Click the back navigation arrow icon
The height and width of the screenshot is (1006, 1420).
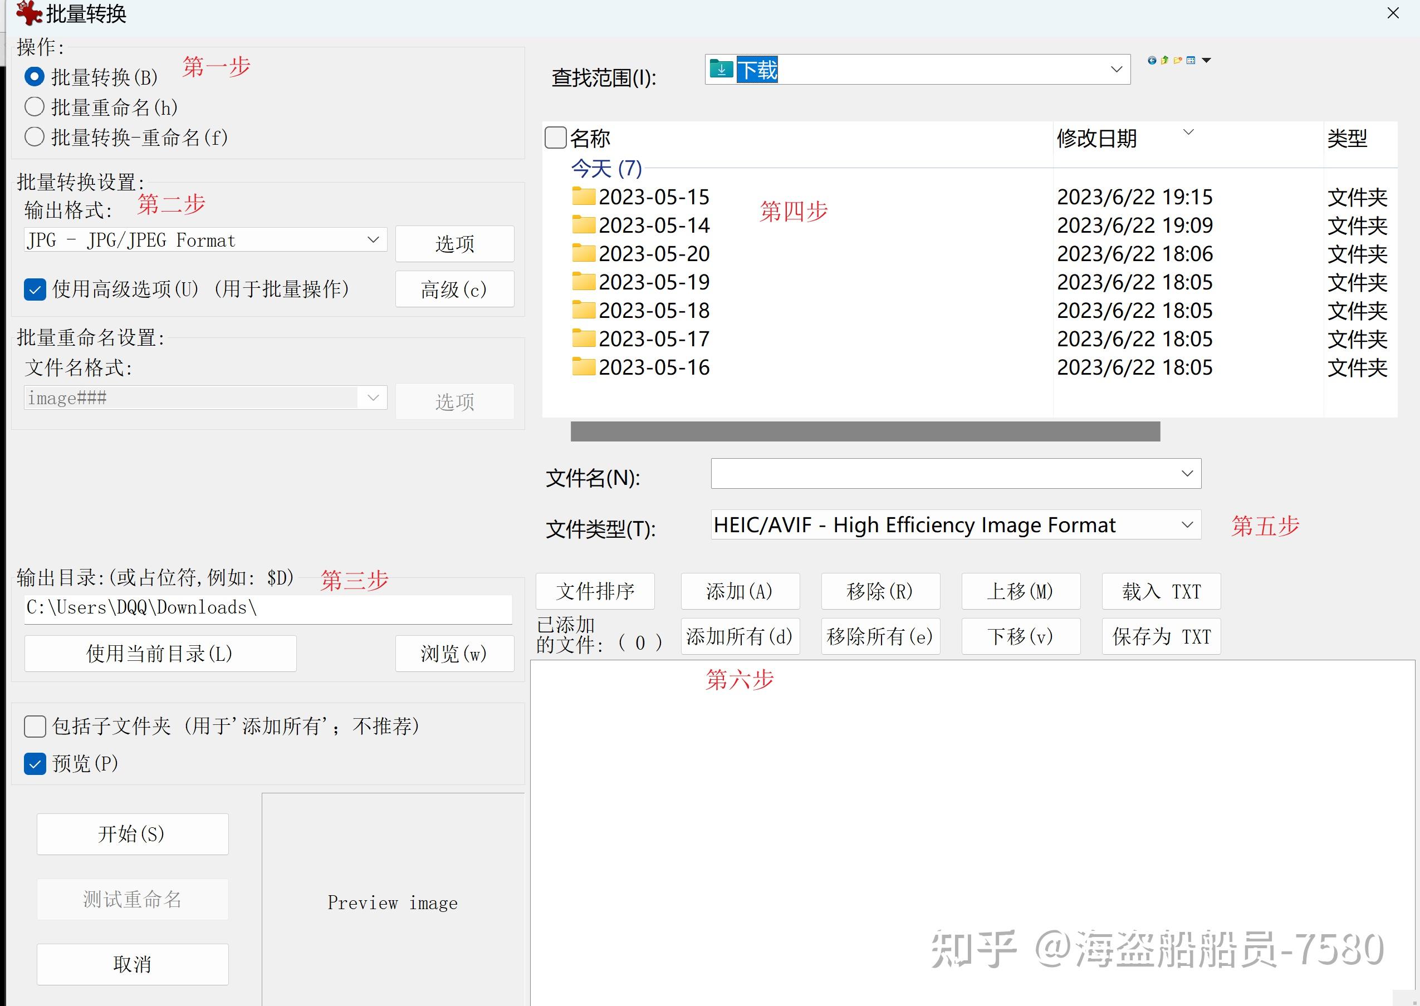(1152, 60)
